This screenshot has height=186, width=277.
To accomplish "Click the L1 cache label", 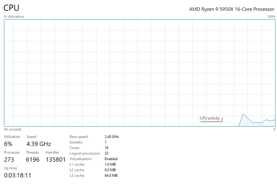I will 77,164.
